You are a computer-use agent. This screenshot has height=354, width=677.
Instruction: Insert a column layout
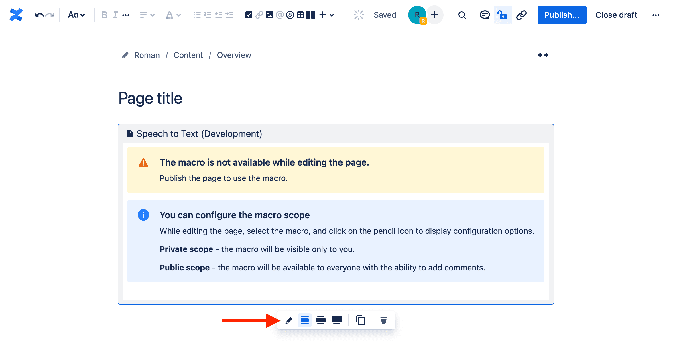point(311,15)
